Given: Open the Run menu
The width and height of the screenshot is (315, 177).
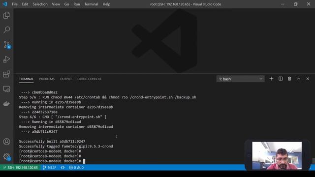Looking at the screenshot, I should click(x=77, y=4).
